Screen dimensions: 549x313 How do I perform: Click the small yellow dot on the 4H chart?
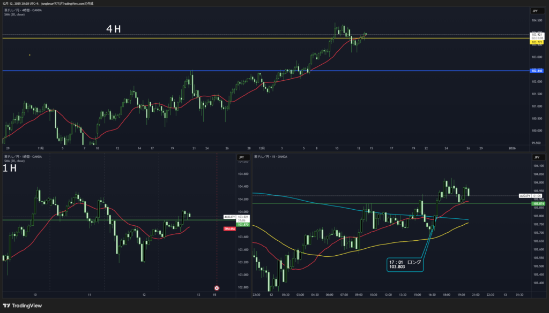click(29, 55)
